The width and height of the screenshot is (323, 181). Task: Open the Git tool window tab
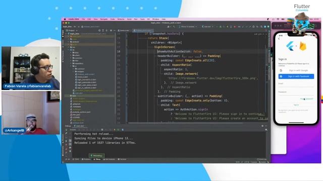tap(68, 159)
